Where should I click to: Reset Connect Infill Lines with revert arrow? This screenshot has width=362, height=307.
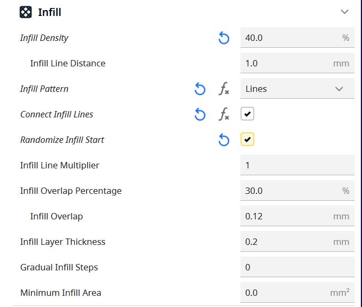tap(200, 114)
